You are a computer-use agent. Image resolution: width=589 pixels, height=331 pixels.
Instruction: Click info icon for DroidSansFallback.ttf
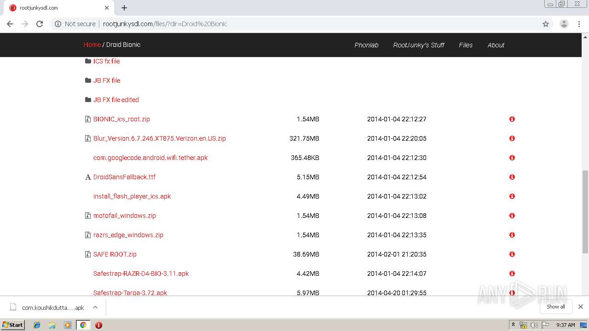(x=512, y=177)
